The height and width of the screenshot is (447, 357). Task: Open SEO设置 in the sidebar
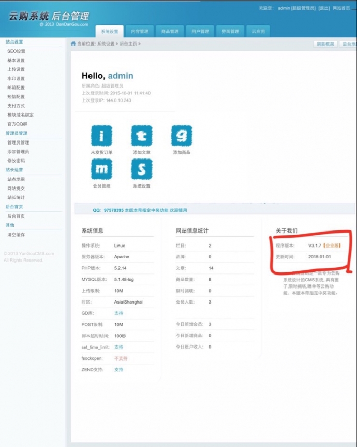[x=16, y=51]
